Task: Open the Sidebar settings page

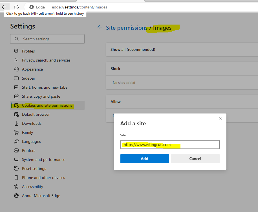Action: (28, 78)
